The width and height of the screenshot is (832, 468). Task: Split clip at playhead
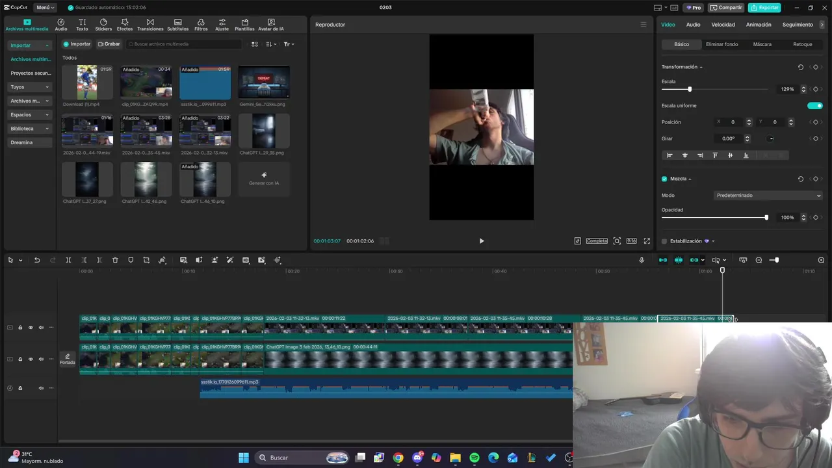point(68,260)
